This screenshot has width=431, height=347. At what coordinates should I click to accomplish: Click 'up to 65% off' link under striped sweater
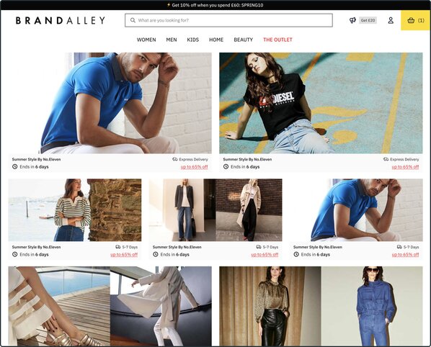pyautogui.click(x=124, y=255)
